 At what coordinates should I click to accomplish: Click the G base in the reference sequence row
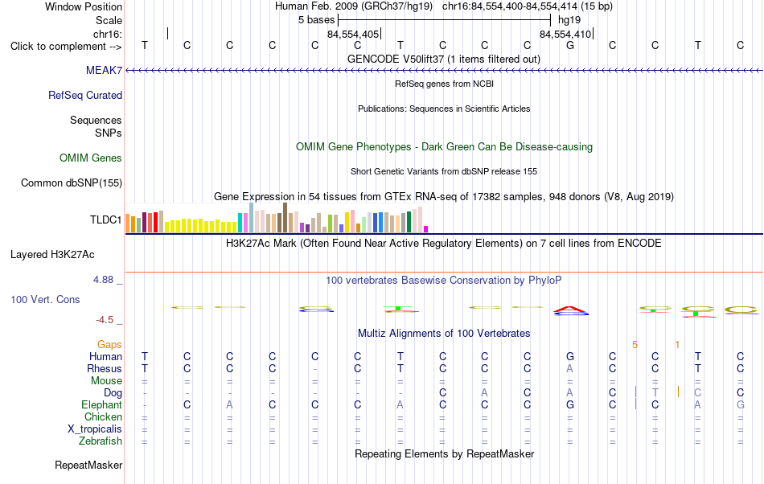pos(569,46)
